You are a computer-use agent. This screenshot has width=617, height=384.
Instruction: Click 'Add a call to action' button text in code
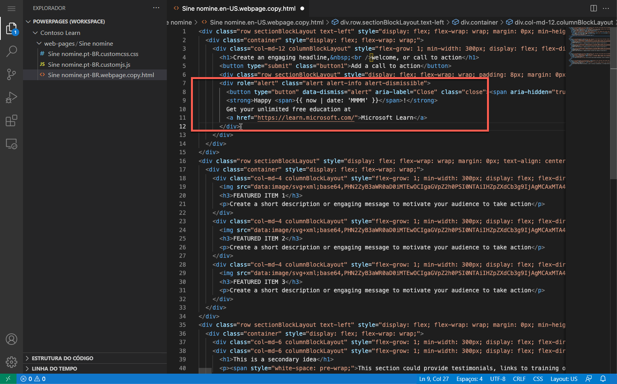coord(385,66)
